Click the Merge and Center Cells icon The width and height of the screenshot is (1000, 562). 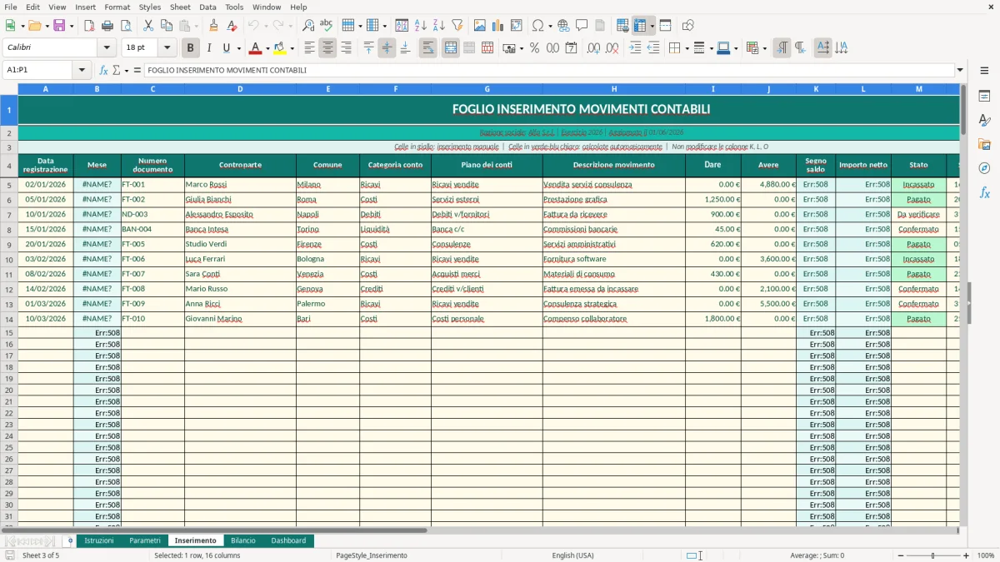(450, 48)
